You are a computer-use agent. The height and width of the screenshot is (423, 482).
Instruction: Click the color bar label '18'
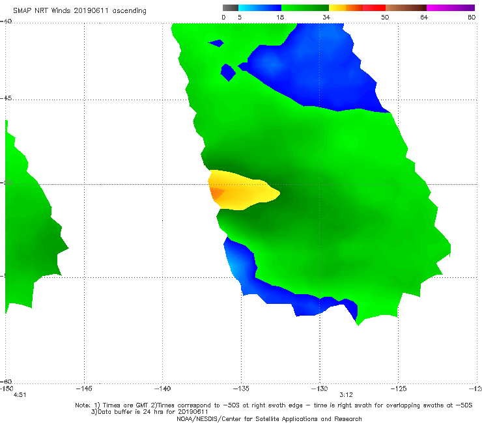coord(280,18)
